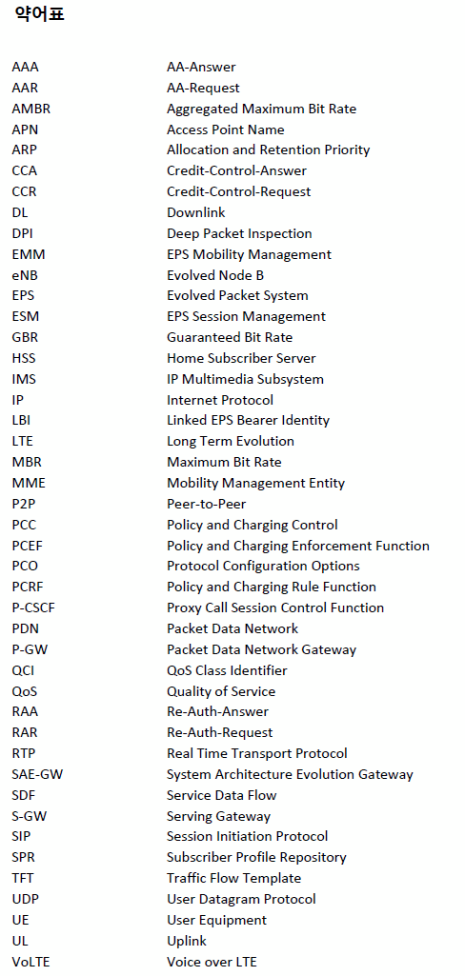Click Allocation and Retention Priority definition
This screenshot has height=976, width=465.
(269, 150)
